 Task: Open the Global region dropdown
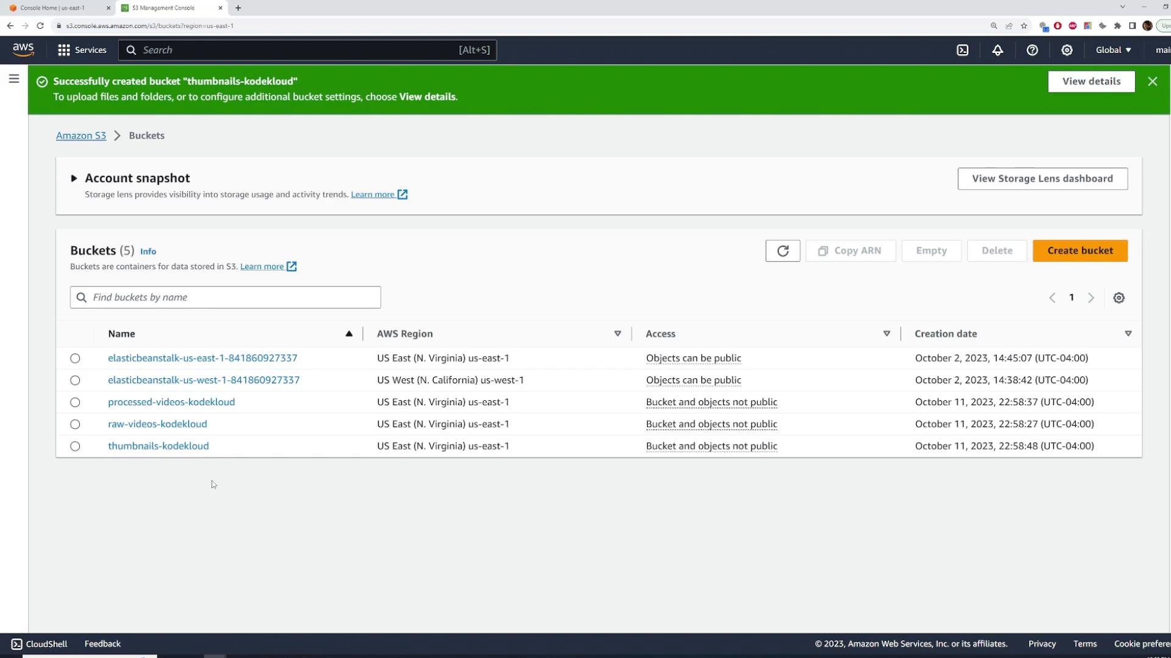(x=1113, y=50)
